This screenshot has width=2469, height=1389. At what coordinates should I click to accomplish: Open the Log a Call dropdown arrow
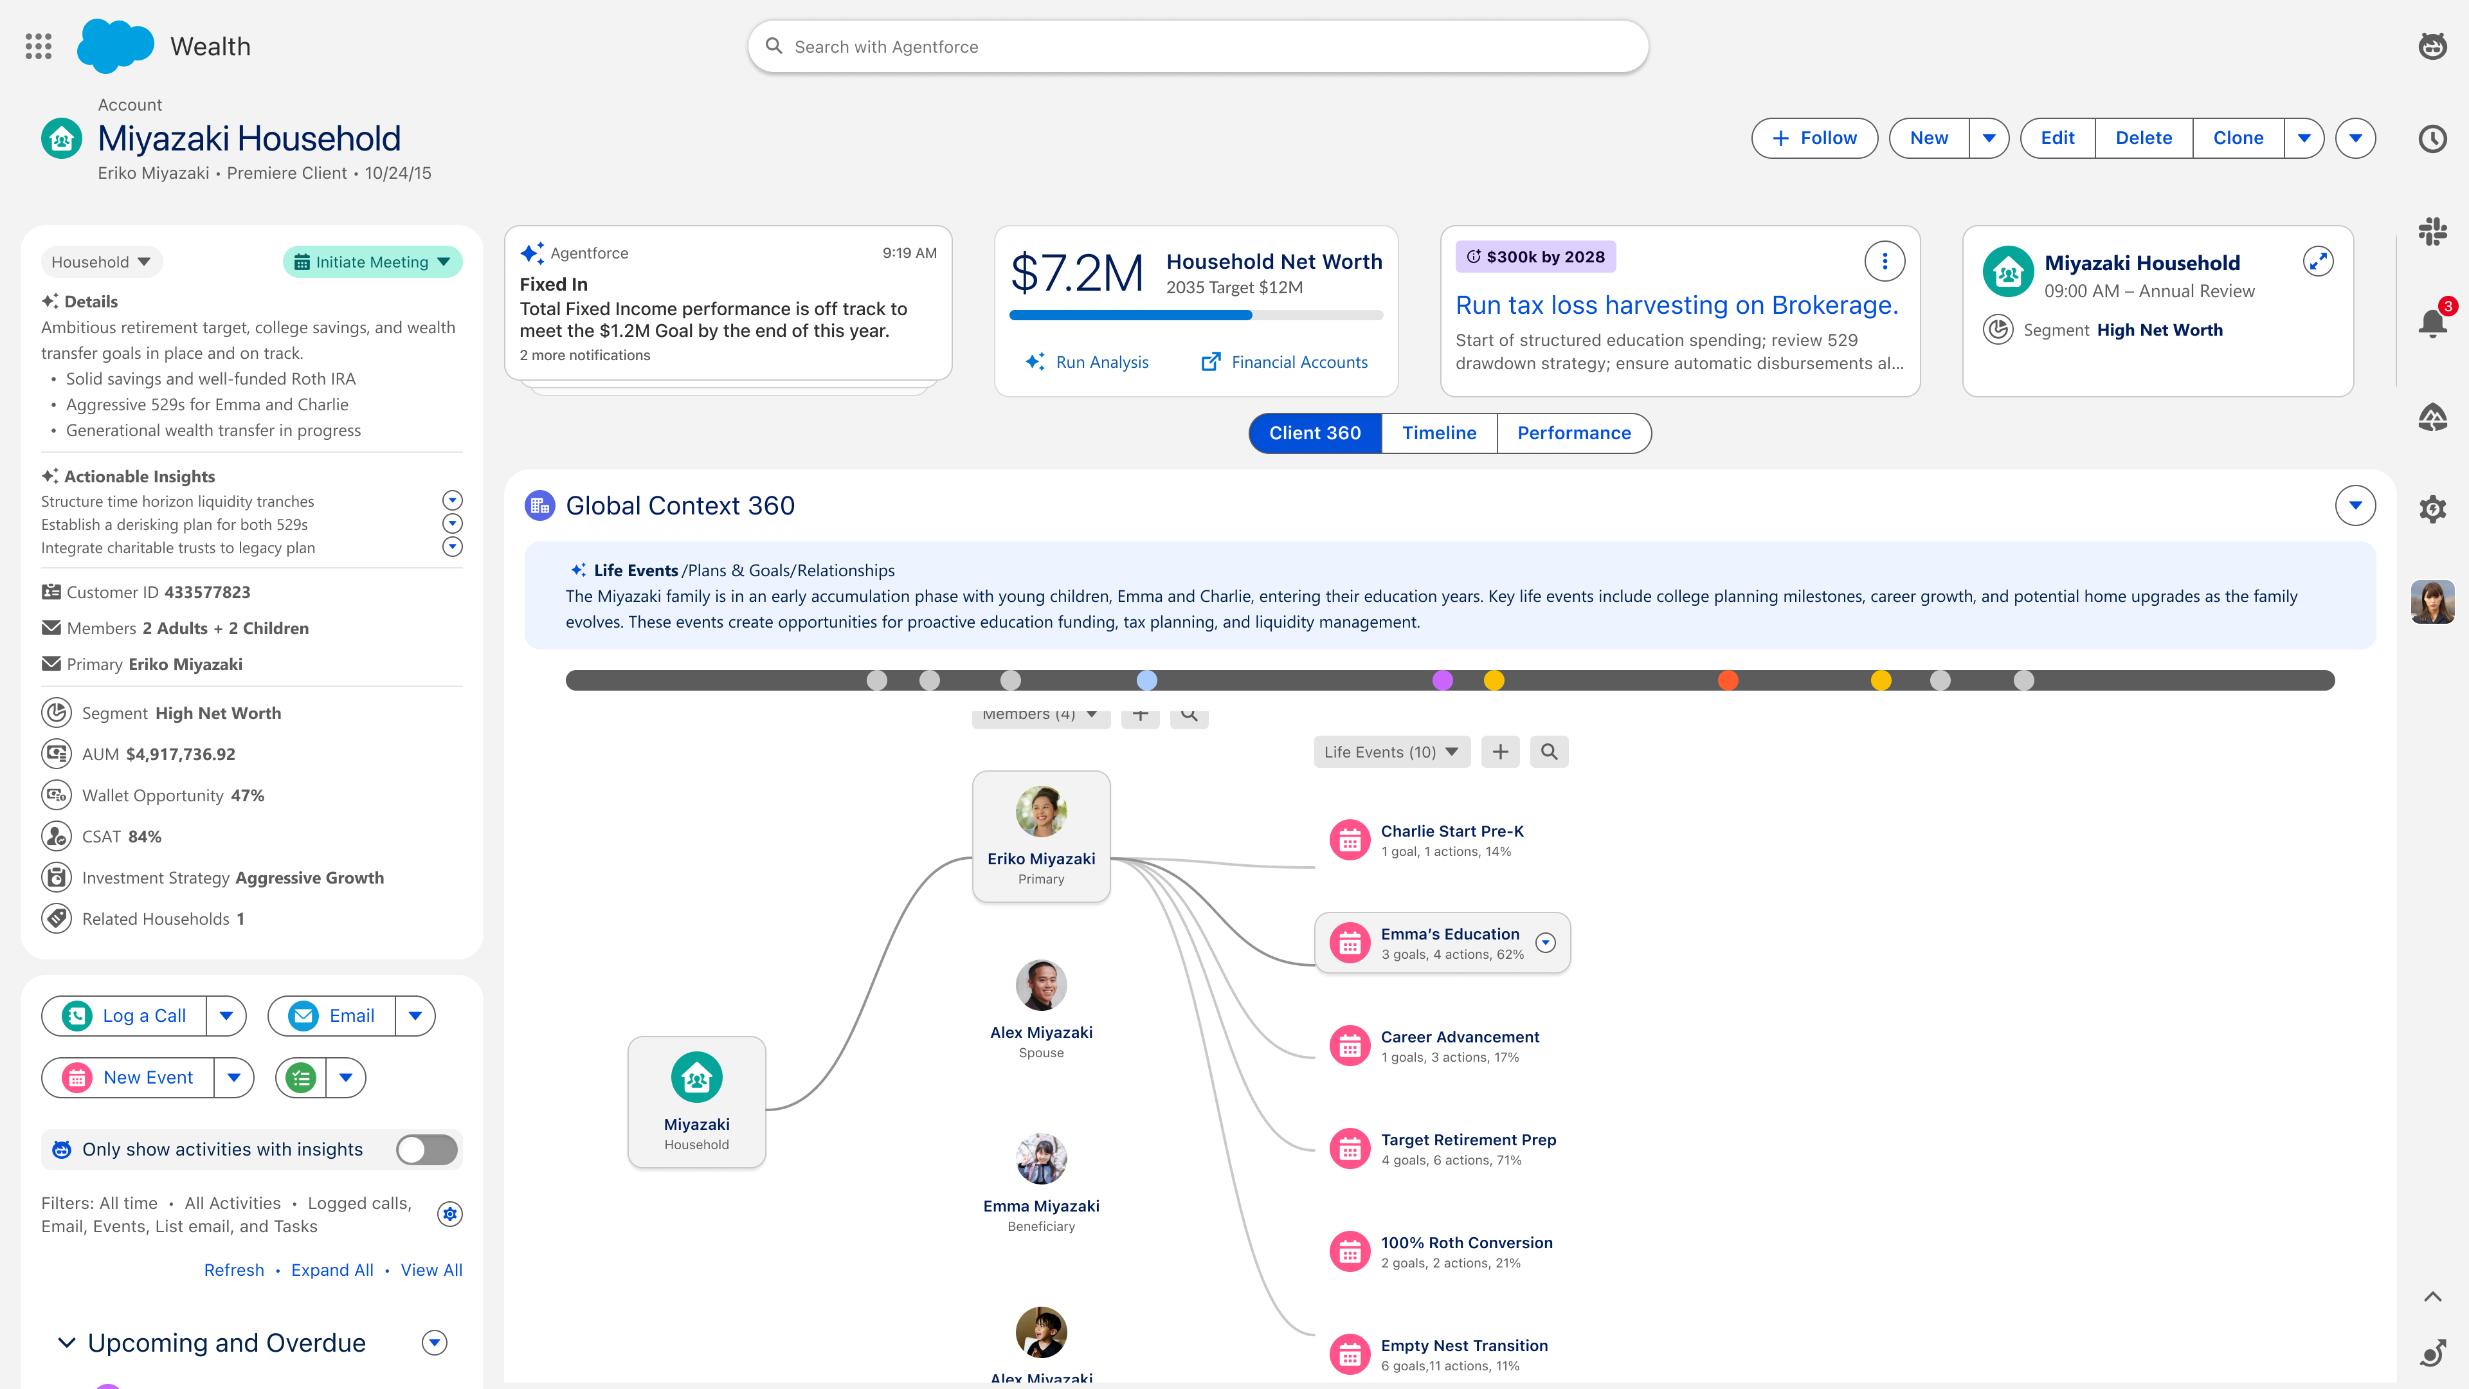(226, 1016)
